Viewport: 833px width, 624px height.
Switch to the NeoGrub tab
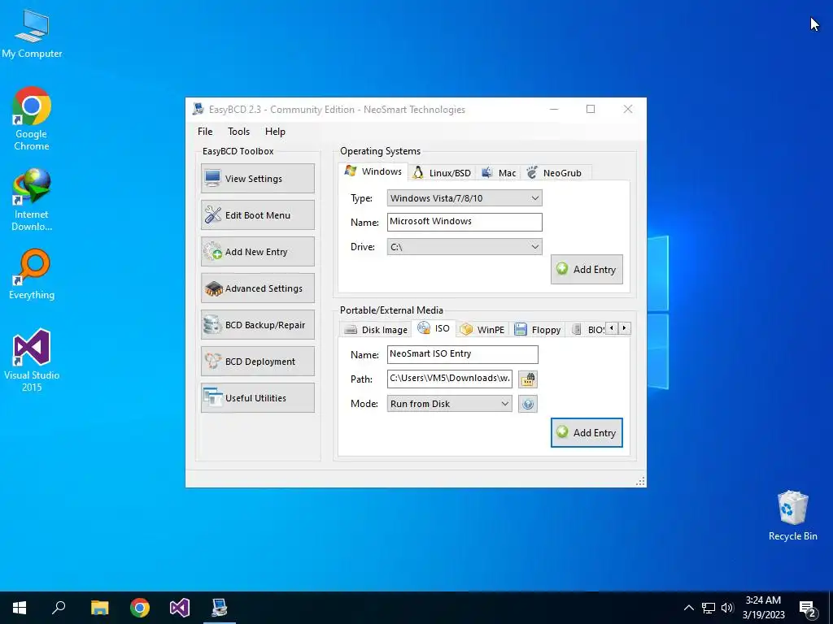(555, 173)
